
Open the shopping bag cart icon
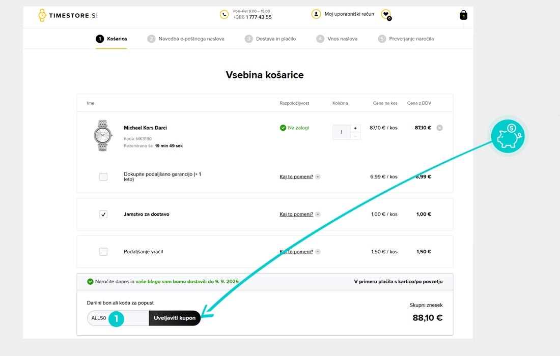tap(463, 15)
